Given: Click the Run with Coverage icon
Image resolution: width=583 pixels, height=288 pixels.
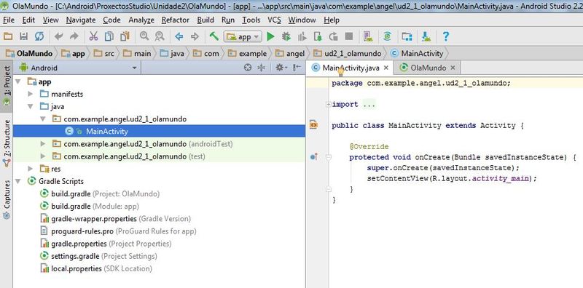Looking at the screenshot, I should coord(302,36).
